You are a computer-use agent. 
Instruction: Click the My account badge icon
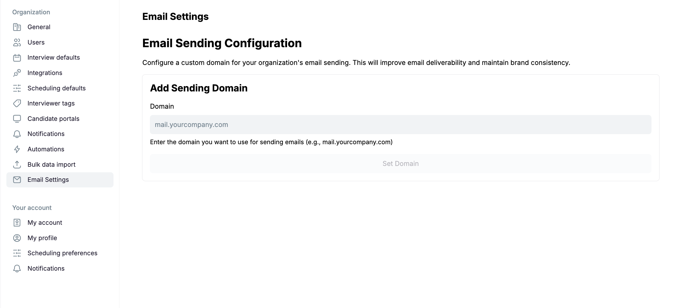(x=17, y=223)
